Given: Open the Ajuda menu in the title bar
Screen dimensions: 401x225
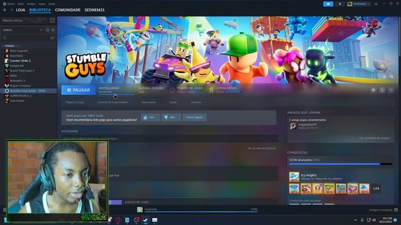Looking at the screenshot, I should pyautogui.click(x=51, y=4).
